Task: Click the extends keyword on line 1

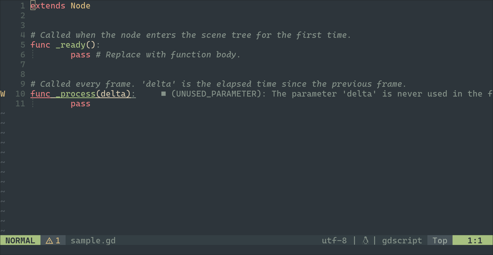Action: (x=48, y=6)
